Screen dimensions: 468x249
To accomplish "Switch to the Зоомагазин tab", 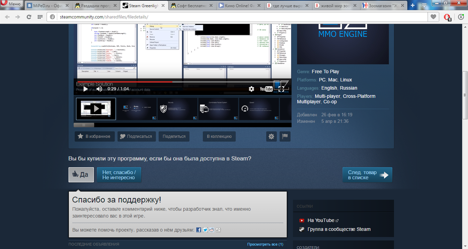I will [384, 5].
